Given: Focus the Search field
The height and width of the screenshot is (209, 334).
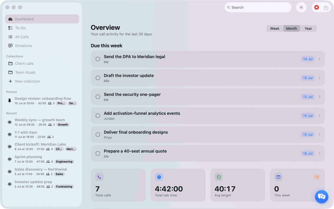Looking at the screenshot, I should pyautogui.click(x=258, y=7).
